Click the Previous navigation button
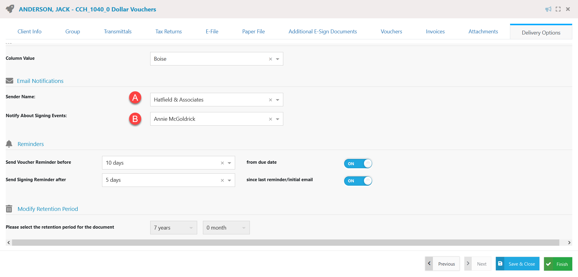Screen dimensions: 578x277 pyautogui.click(x=446, y=263)
